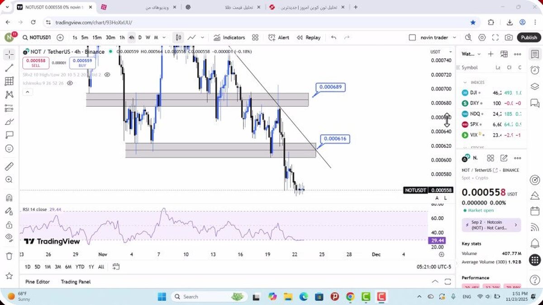Redo the last chart action
The width and height of the screenshot is (543, 305).
[x=347, y=38]
